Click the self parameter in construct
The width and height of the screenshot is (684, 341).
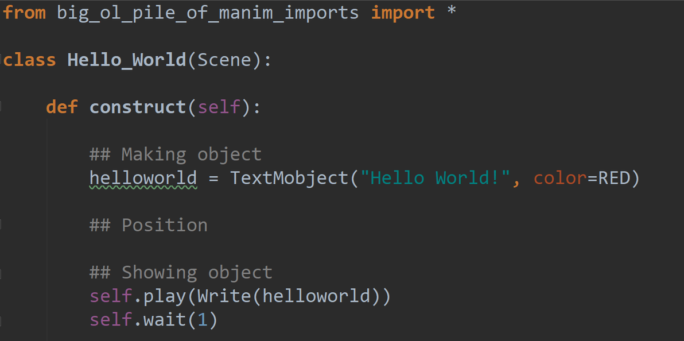coord(219,107)
